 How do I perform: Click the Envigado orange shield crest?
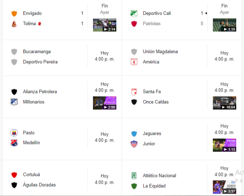[x=14, y=13]
